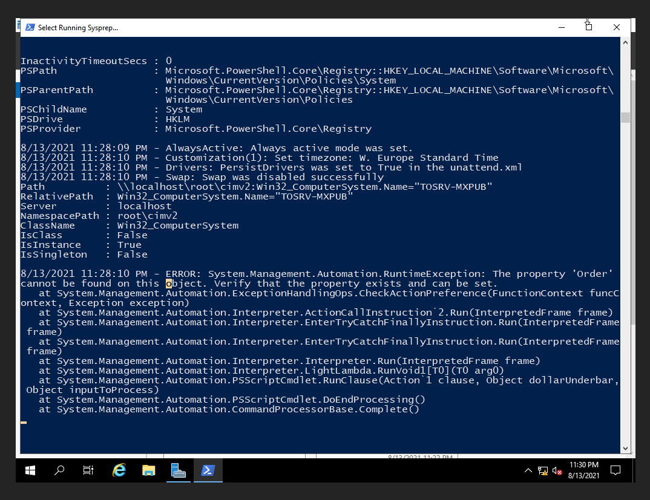Image resolution: width=650 pixels, height=500 pixels.
Task: Click the console scrollbar up arrow
Action: click(x=625, y=42)
